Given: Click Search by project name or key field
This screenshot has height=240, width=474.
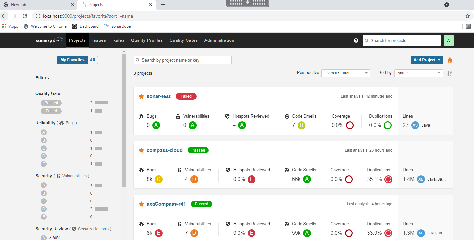Looking at the screenshot, I should (183, 60).
